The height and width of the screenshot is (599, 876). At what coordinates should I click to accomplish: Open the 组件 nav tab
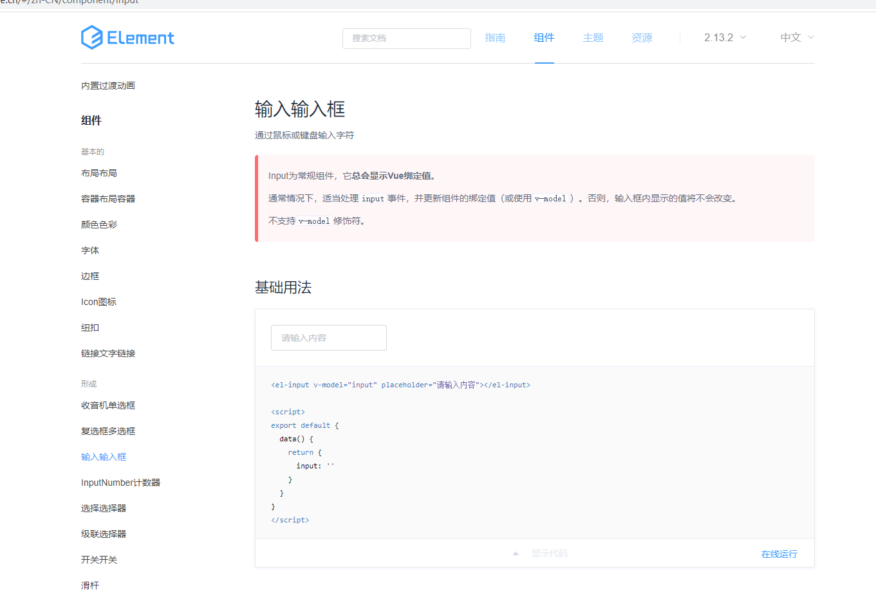click(x=544, y=38)
